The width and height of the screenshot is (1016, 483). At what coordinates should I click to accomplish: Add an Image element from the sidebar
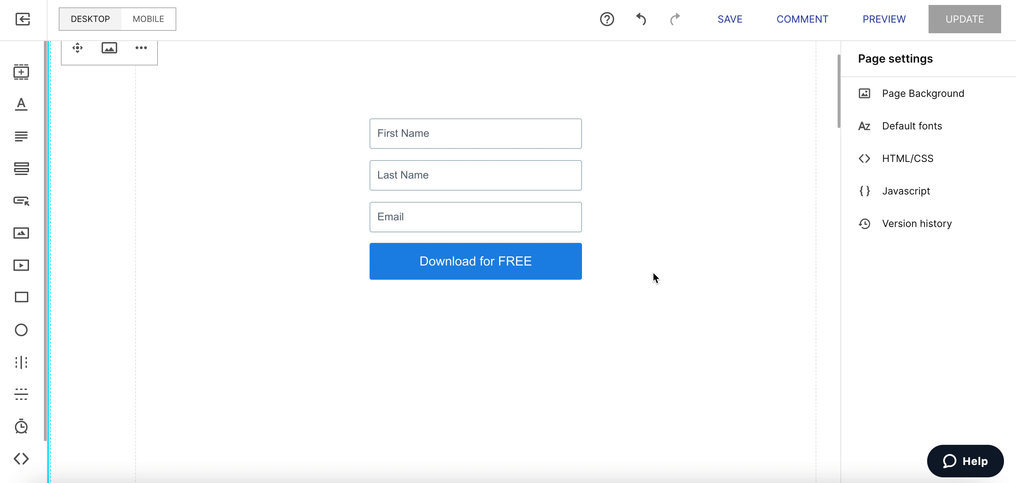pos(21,233)
